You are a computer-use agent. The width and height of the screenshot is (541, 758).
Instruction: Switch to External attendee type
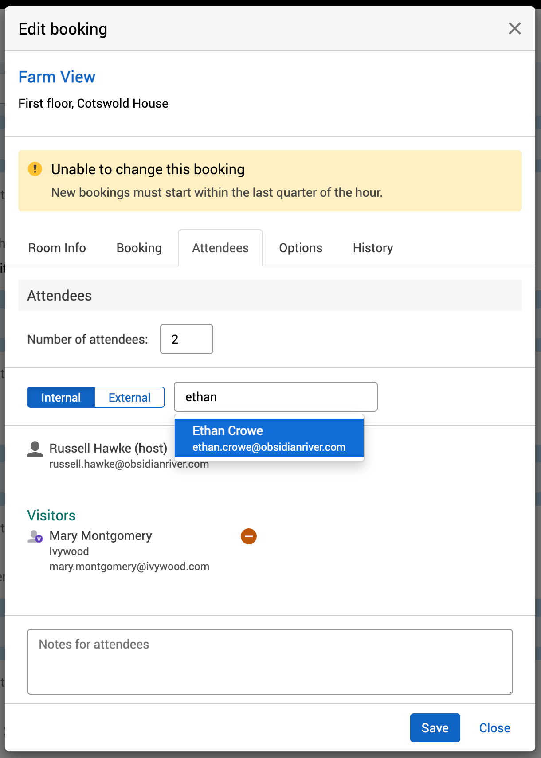129,397
